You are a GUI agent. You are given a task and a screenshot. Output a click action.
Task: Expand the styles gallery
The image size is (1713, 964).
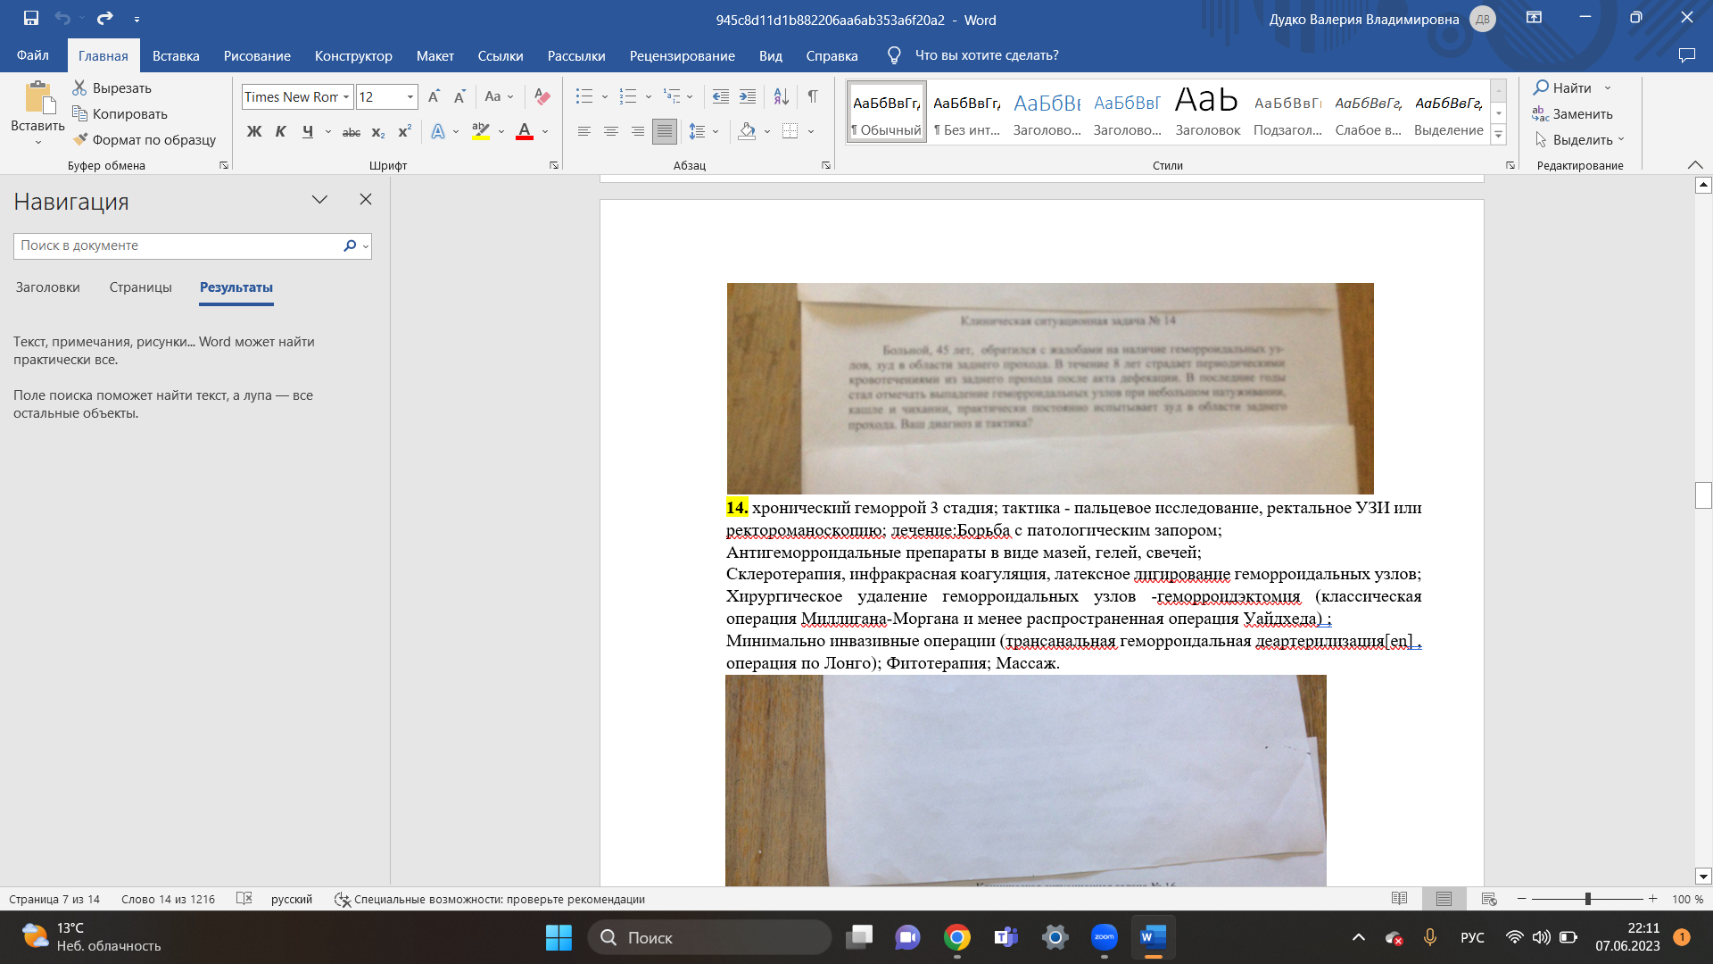click(x=1499, y=135)
